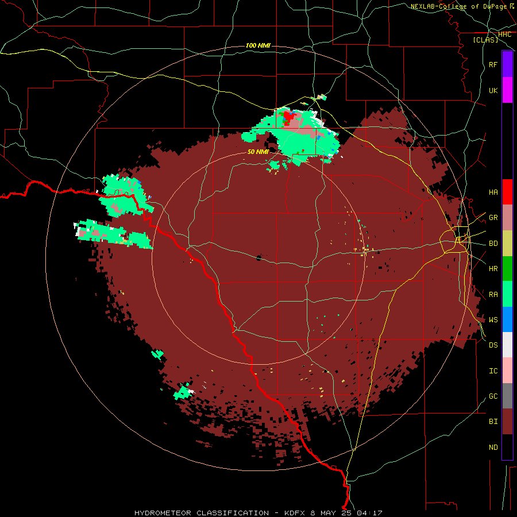This screenshot has width=517, height=517.
Task: Click the WS legend label
Action: [493, 320]
